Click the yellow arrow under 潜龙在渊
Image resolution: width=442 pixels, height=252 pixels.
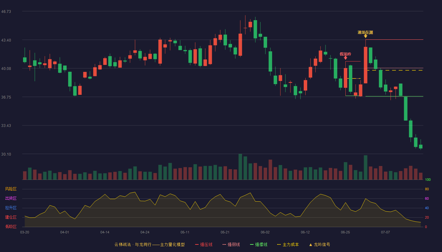pyautogui.click(x=366, y=36)
